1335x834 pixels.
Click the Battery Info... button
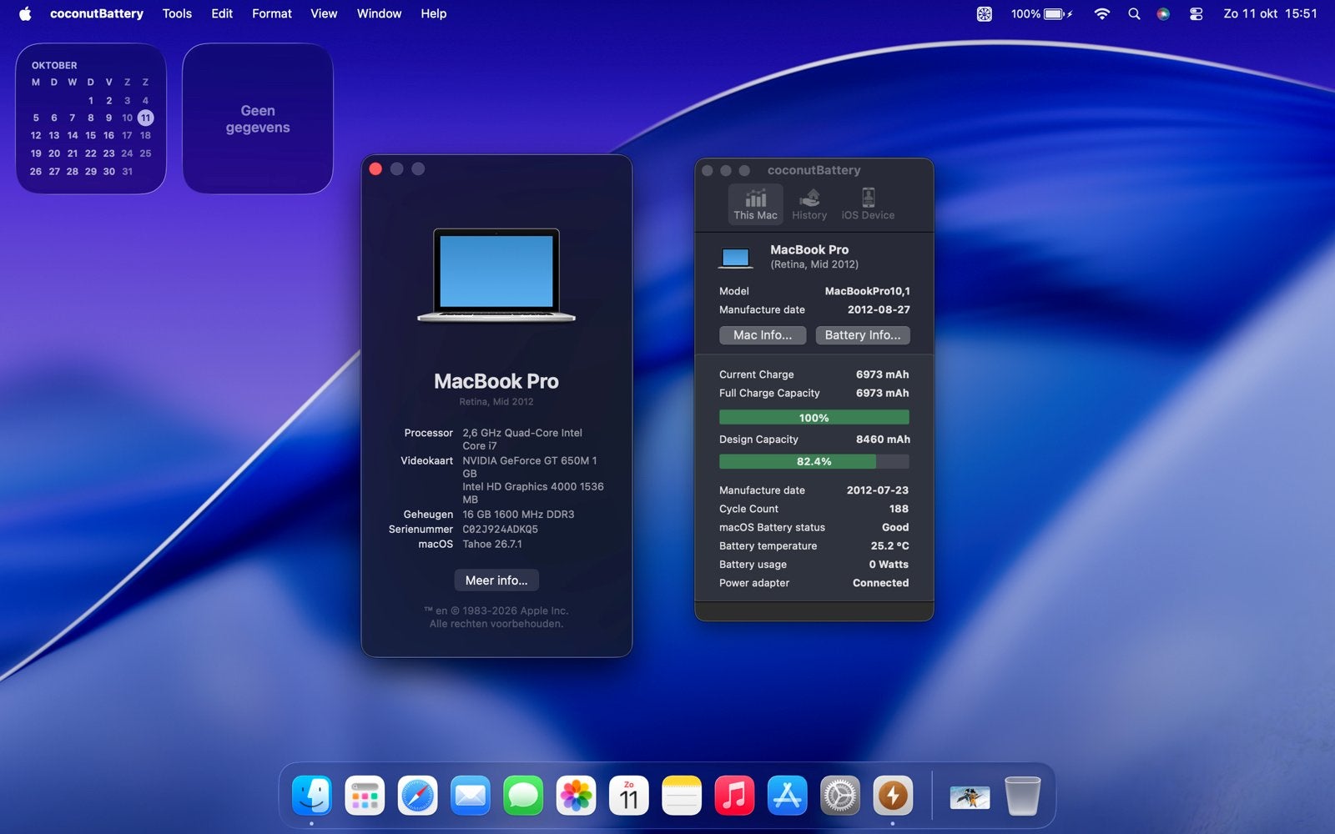pos(863,334)
